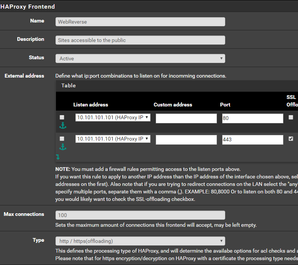Click the Custom address column header
Screen dimensions: 298x265
pyautogui.click(x=173, y=105)
